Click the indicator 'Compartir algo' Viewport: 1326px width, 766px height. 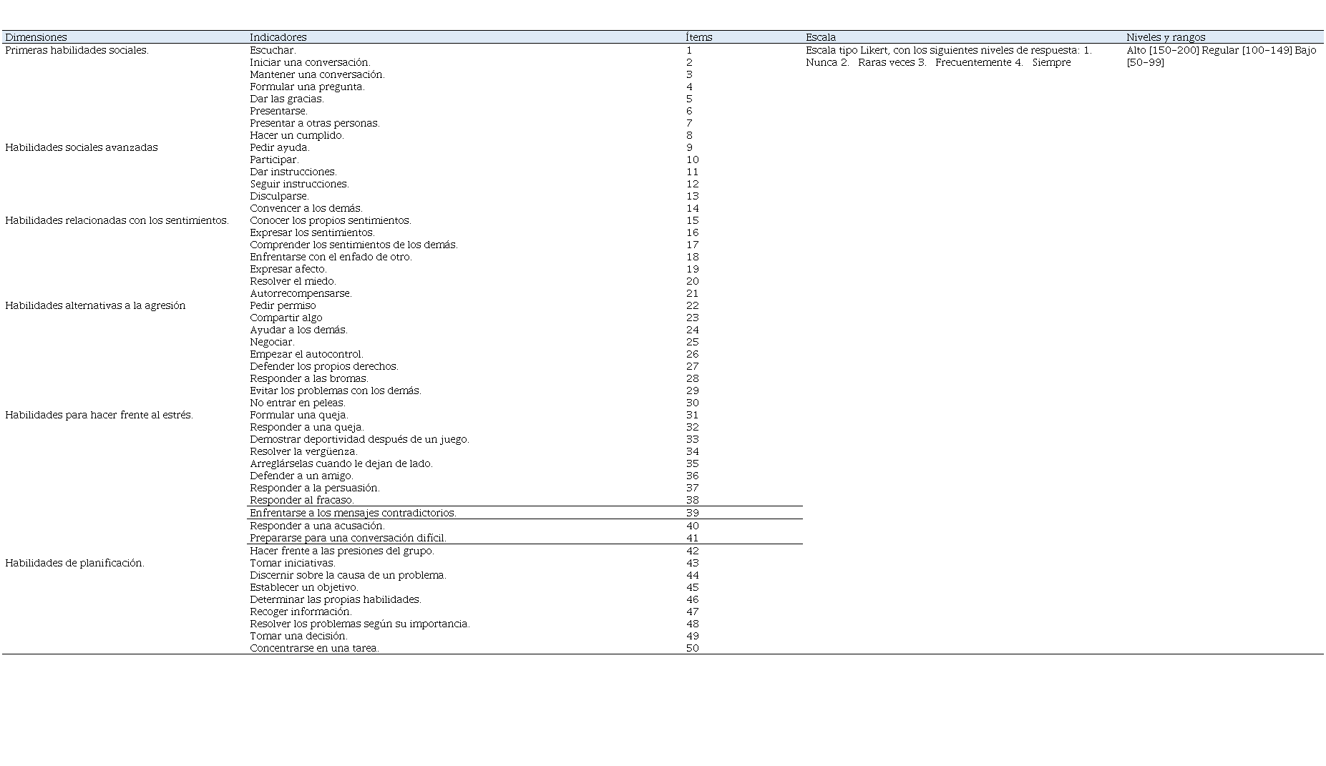coord(286,318)
